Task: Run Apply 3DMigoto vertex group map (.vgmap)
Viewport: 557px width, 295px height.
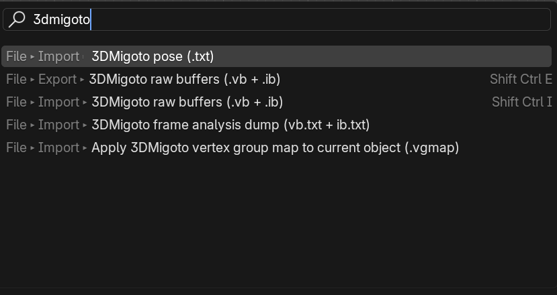Action: [x=275, y=147]
